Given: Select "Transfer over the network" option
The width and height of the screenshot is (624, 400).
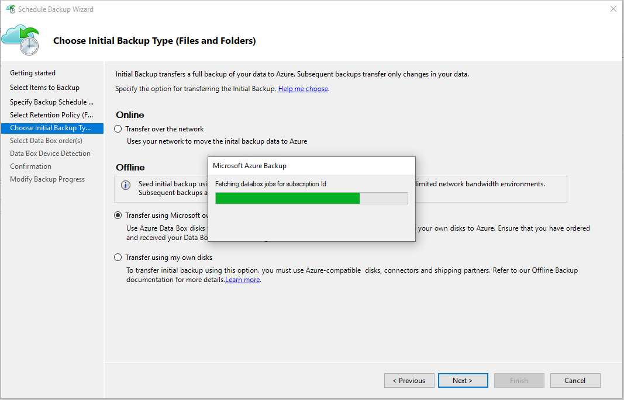Looking at the screenshot, I should (x=118, y=128).
